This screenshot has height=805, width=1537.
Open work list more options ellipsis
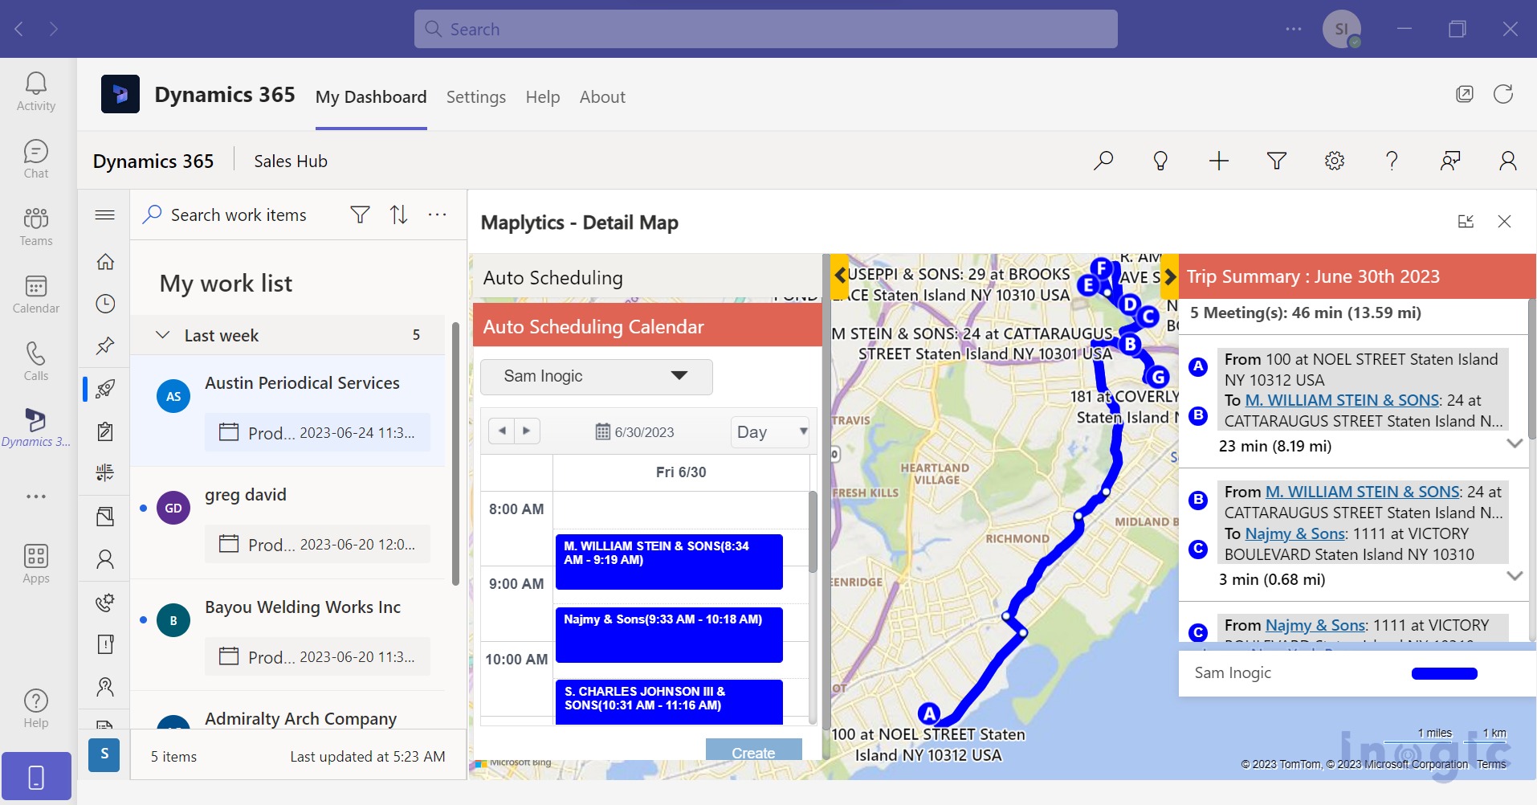click(438, 215)
